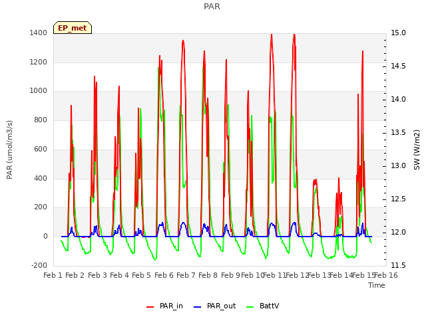
Task: Click the 600 left-axis value
Action: coord(41,149)
